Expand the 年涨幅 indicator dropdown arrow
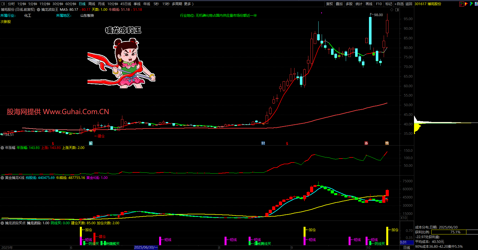 pos(2,148)
